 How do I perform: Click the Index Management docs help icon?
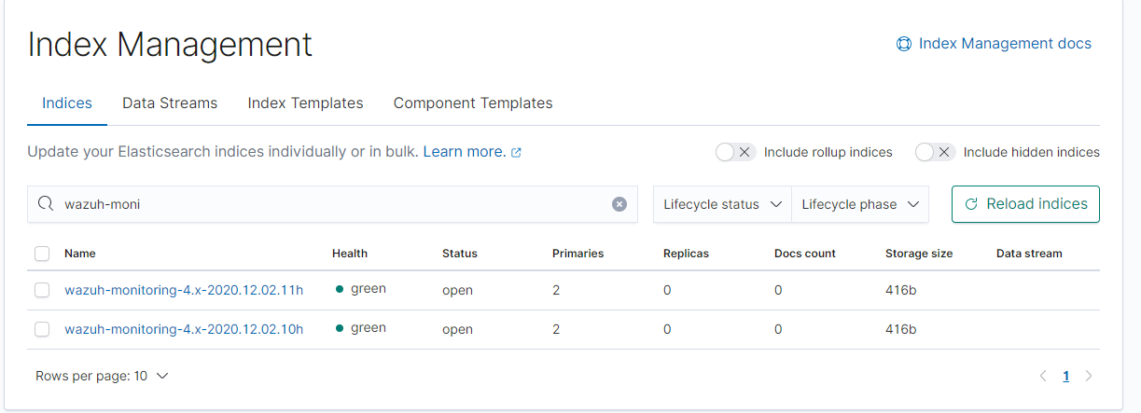pos(903,44)
